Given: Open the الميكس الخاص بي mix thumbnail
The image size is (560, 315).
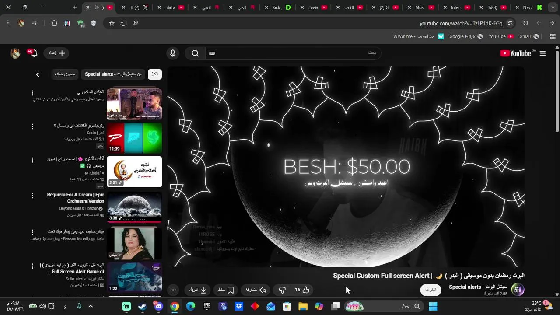Looking at the screenshot, I should coord(134,104).
